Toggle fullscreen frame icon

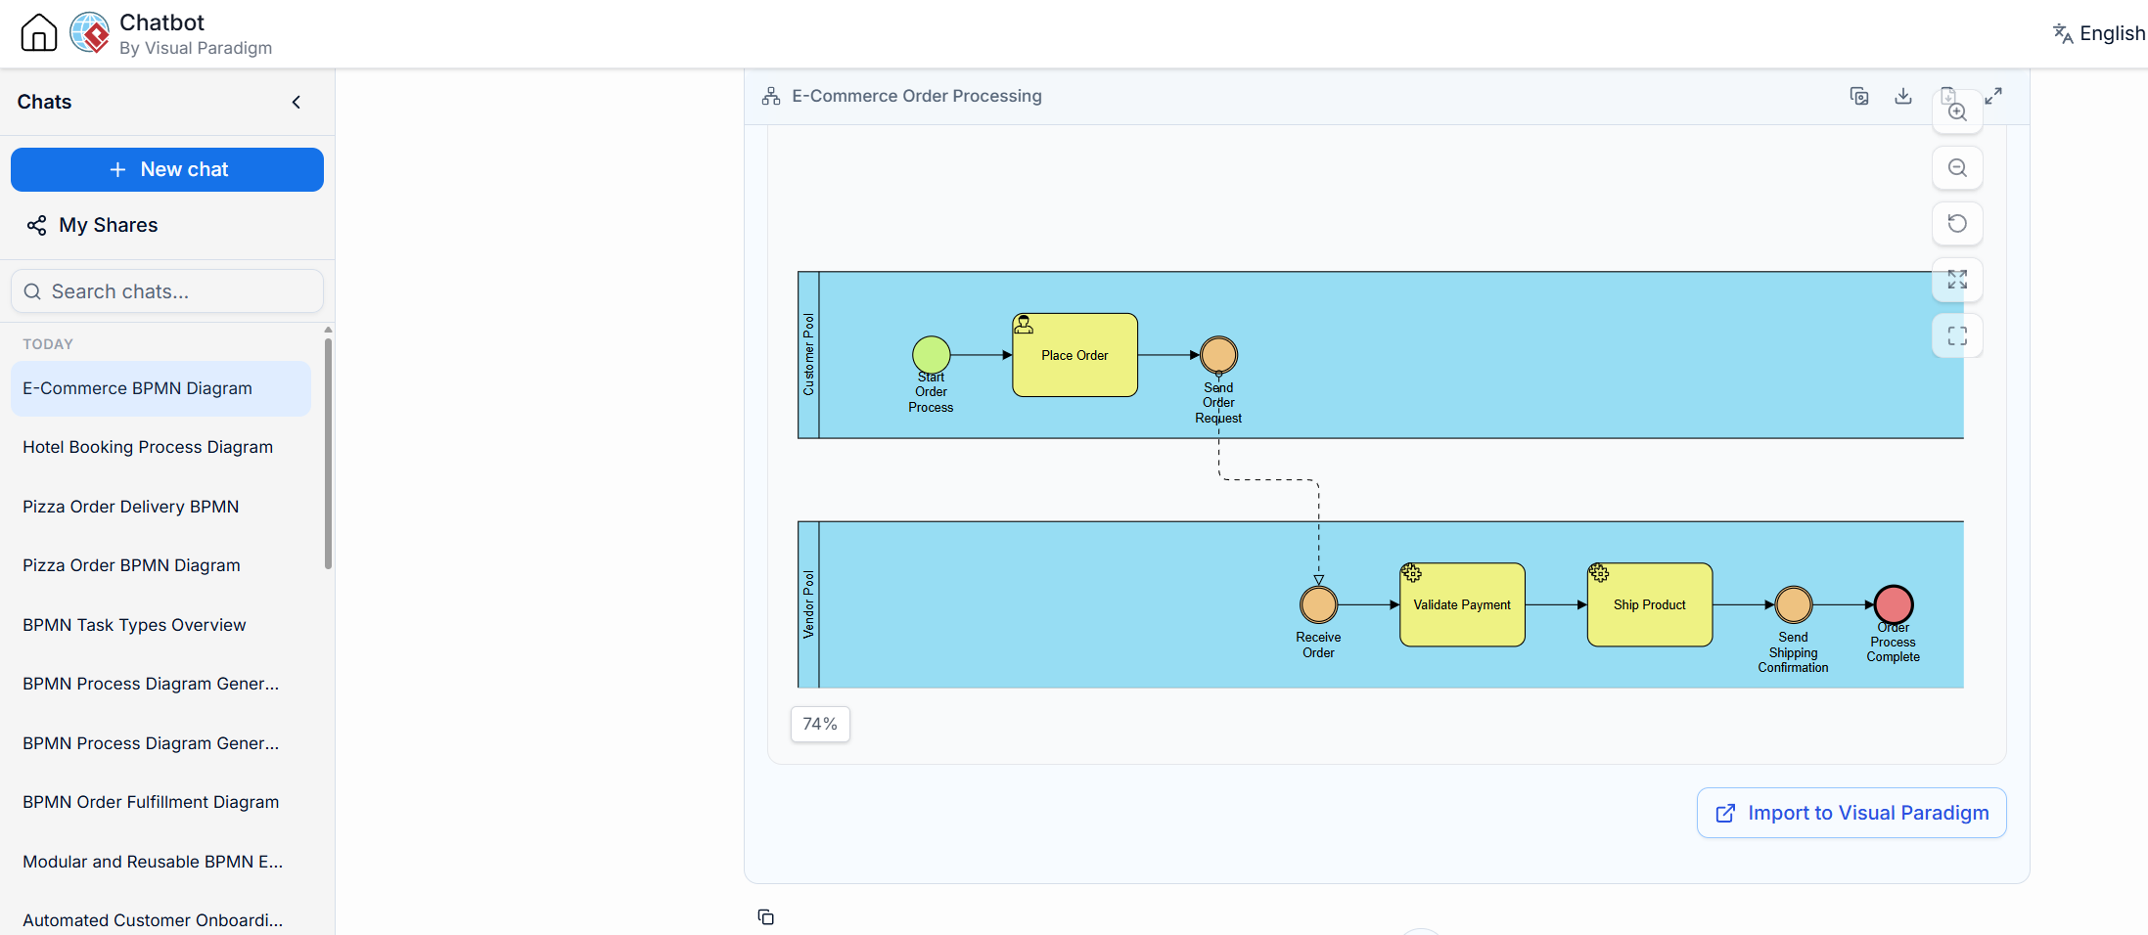click(1957, 335)
